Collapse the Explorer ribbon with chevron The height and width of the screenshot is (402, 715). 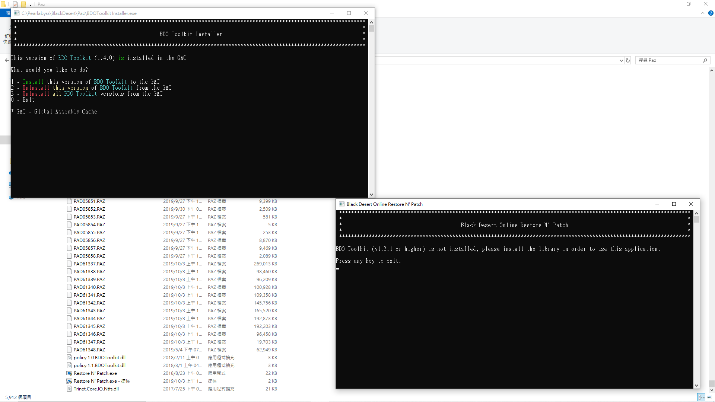click(702, 13)
